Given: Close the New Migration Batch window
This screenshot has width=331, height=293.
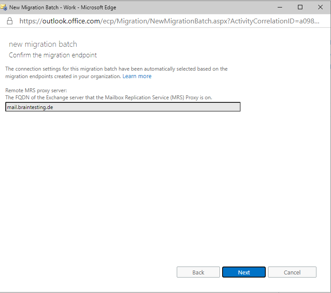Looking at the screenshot, I should click(x=320, y=7).
